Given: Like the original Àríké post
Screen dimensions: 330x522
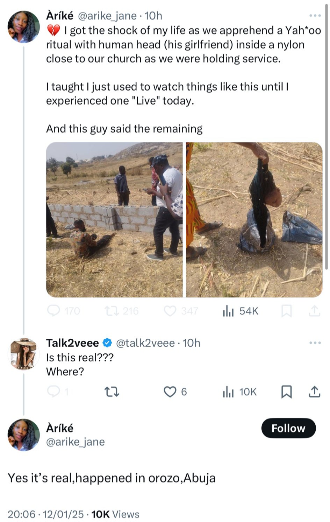Looking at the screenshot, I should point(170,311).
